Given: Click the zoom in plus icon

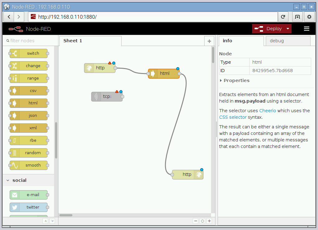Looking at the screenshot, I should [x=209, y=221].
